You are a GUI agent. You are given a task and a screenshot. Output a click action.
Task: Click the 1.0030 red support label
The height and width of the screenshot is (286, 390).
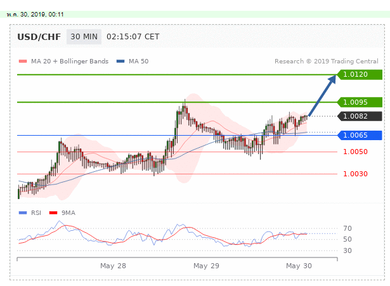pos(355,174)
